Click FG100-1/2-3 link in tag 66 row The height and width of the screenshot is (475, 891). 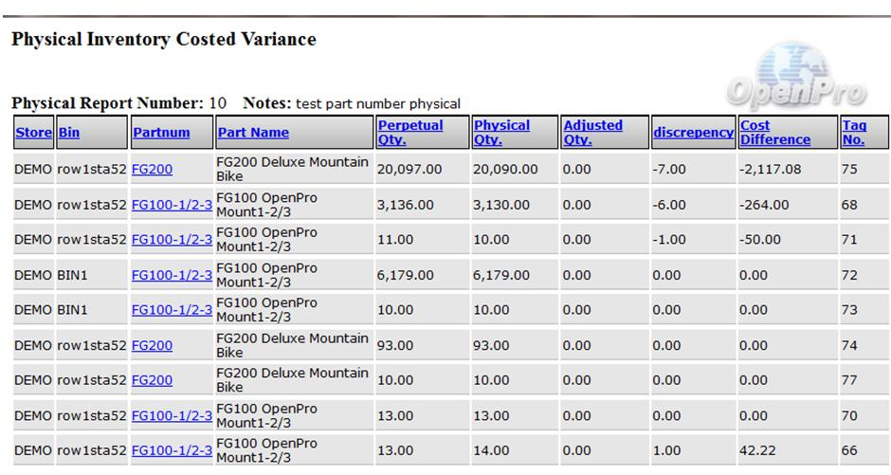coord(172,450)
